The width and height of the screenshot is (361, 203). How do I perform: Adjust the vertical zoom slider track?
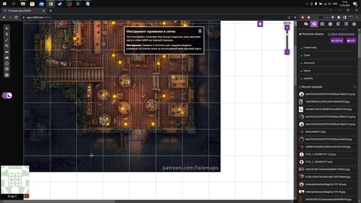[x=287, y=40]
